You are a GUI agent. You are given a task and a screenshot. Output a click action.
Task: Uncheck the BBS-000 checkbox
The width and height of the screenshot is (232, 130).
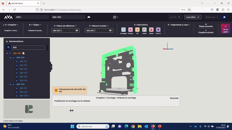(x=10, y=53)
